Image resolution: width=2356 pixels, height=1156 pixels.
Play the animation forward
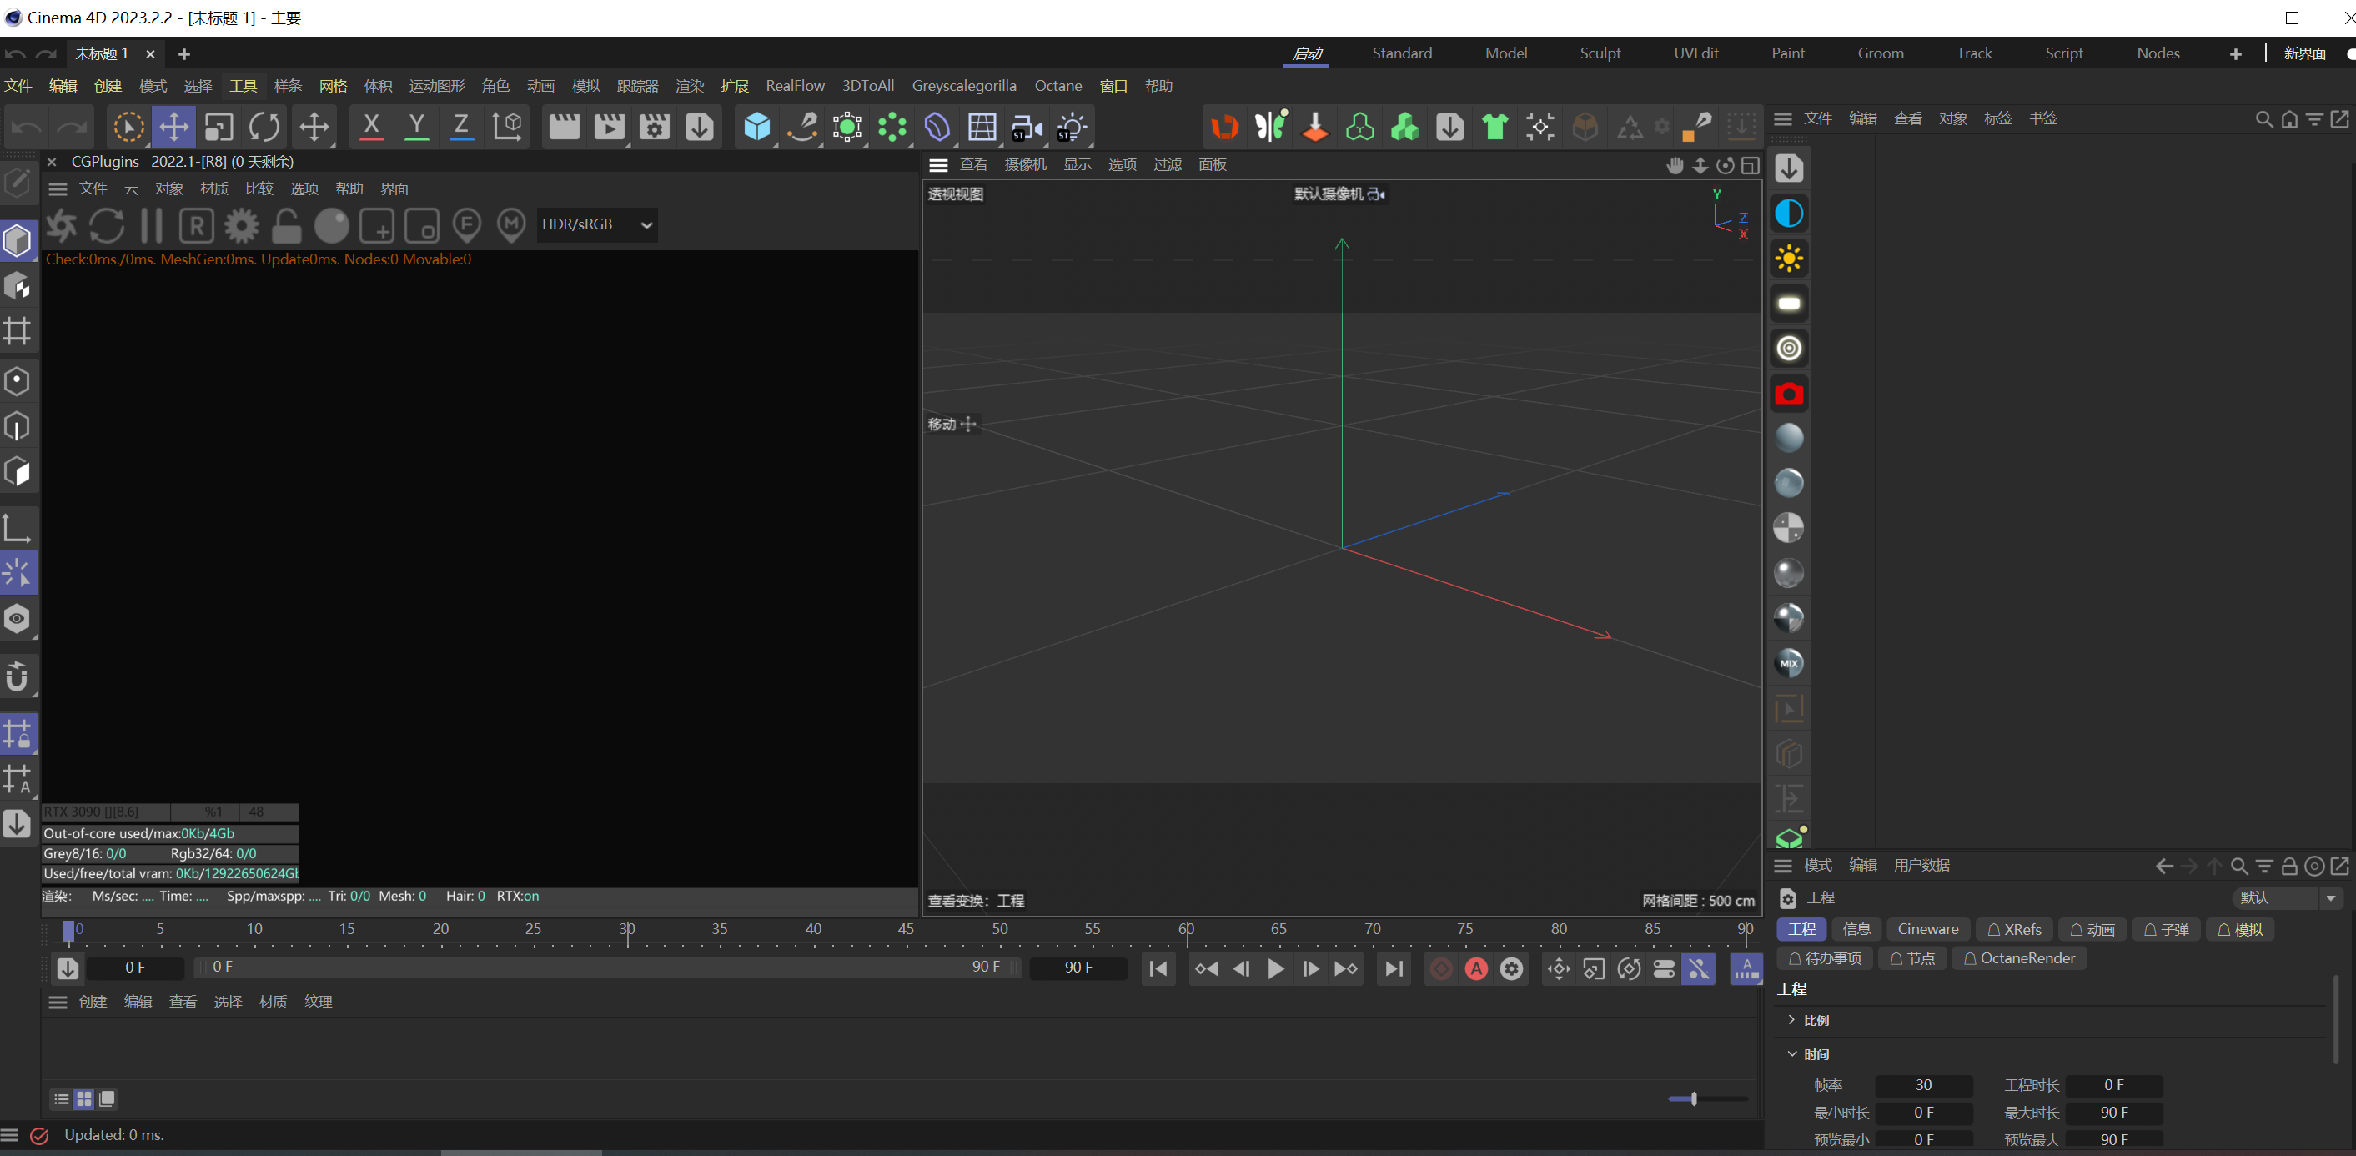(x=1275, y=968)
